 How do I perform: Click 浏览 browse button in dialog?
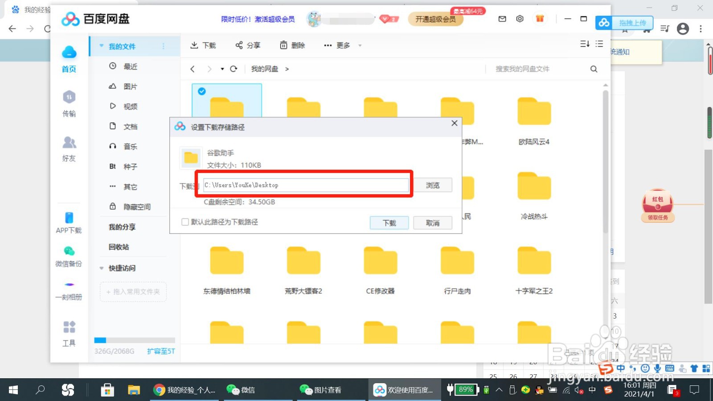point(433,185)
